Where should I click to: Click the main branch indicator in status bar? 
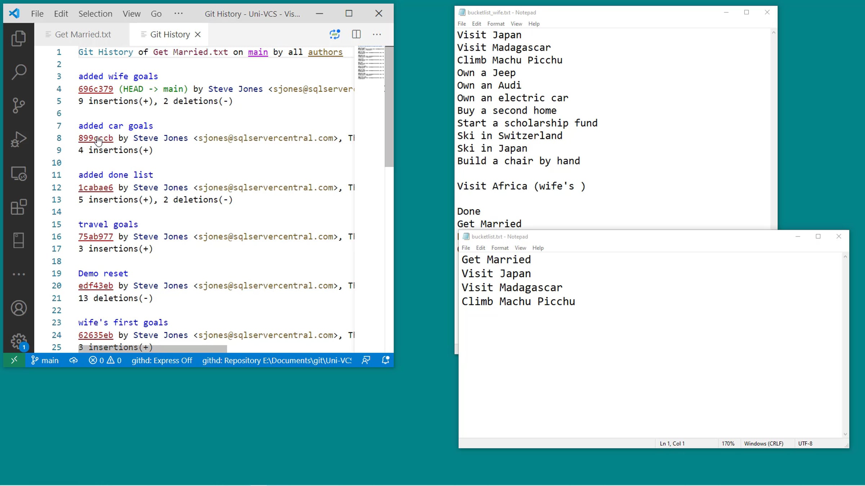point(45,360)
